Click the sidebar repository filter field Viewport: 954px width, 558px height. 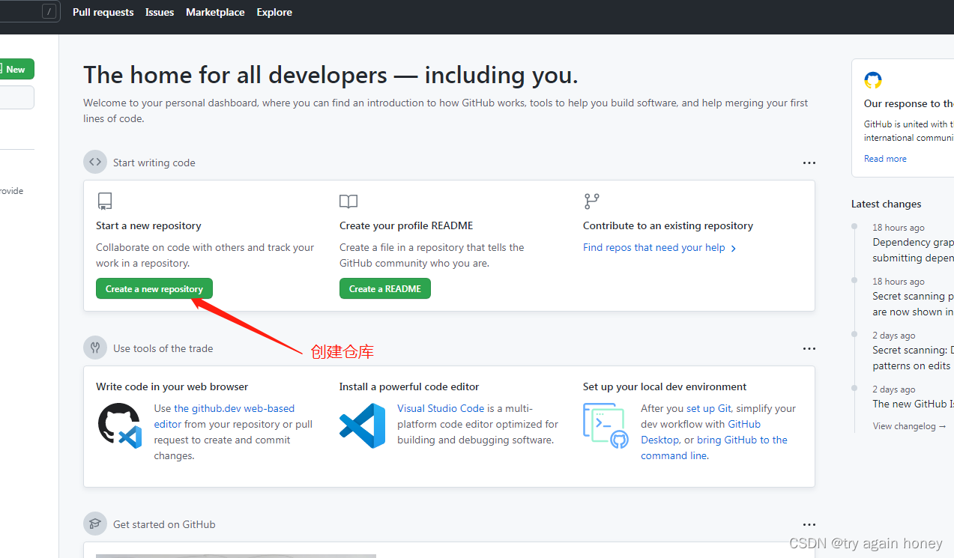point(16,97)
